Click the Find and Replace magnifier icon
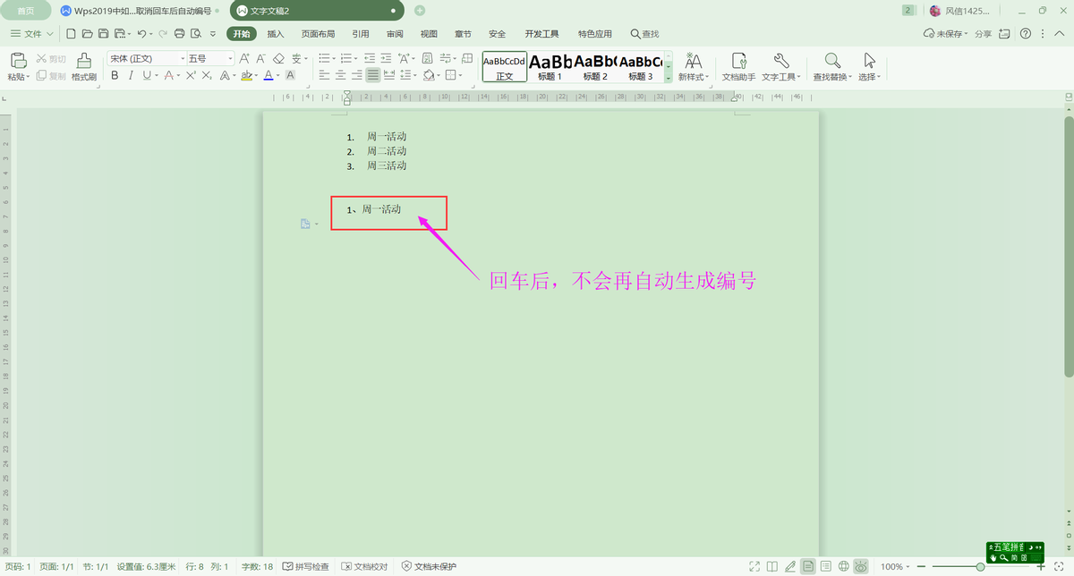 [832, 61]
